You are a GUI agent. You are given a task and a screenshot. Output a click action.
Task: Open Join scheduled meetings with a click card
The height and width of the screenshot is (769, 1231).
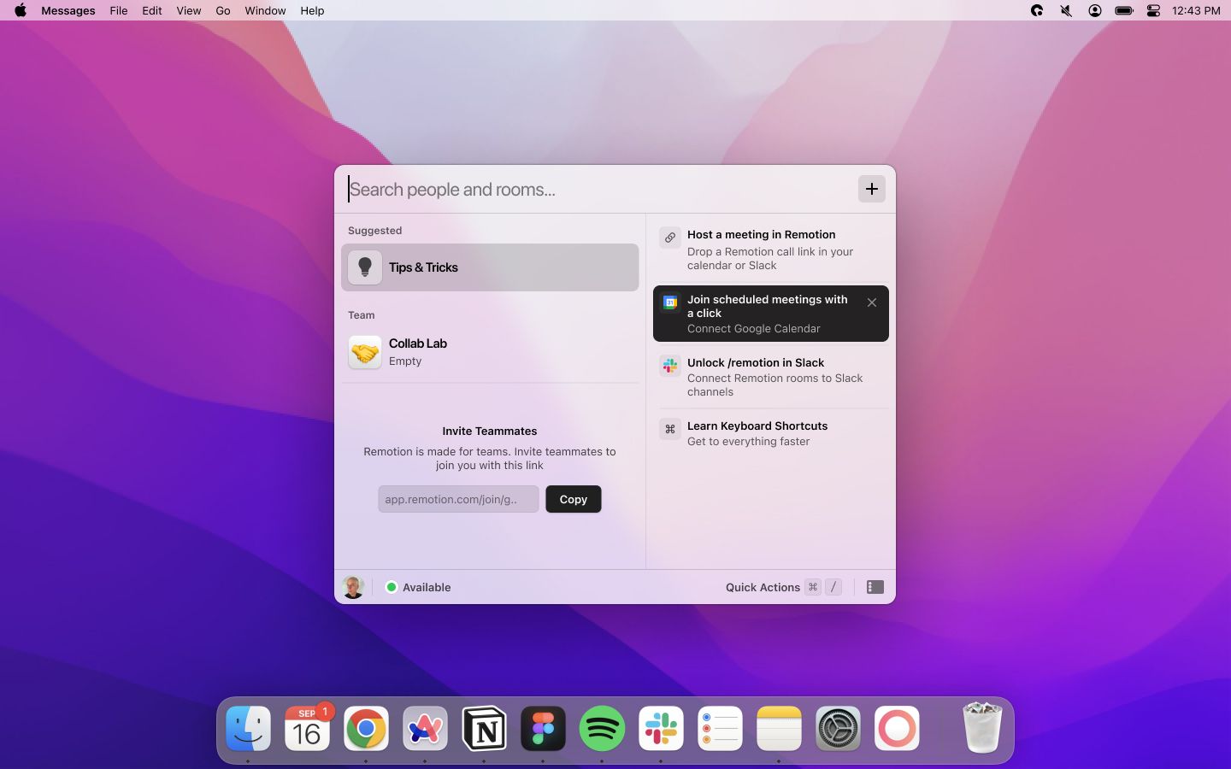[x=771, y=314]
